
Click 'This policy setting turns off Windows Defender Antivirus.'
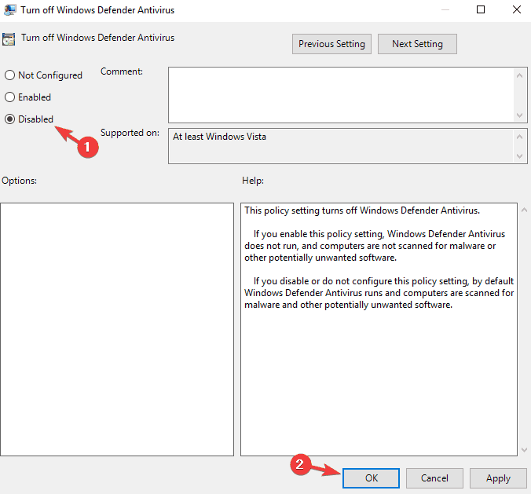click(362, 210)
